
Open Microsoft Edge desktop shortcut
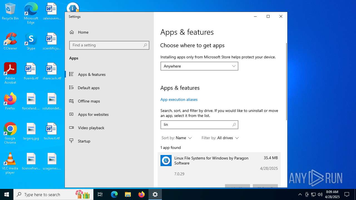pos(31,13)
